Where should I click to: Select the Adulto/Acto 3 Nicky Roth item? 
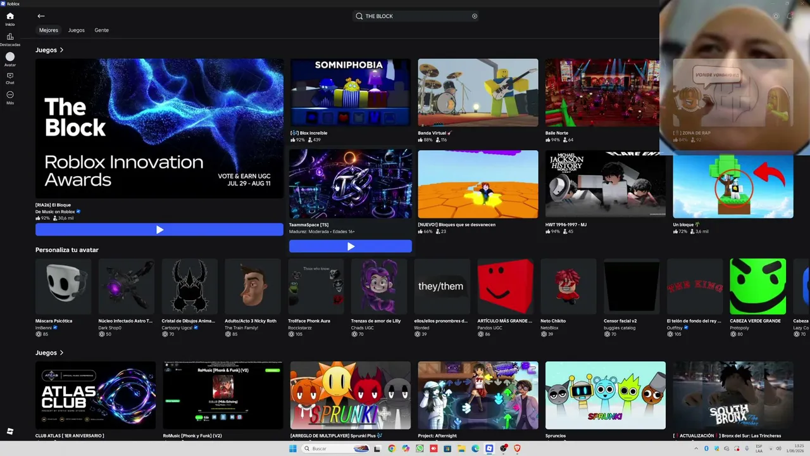[x=252, y=286]
